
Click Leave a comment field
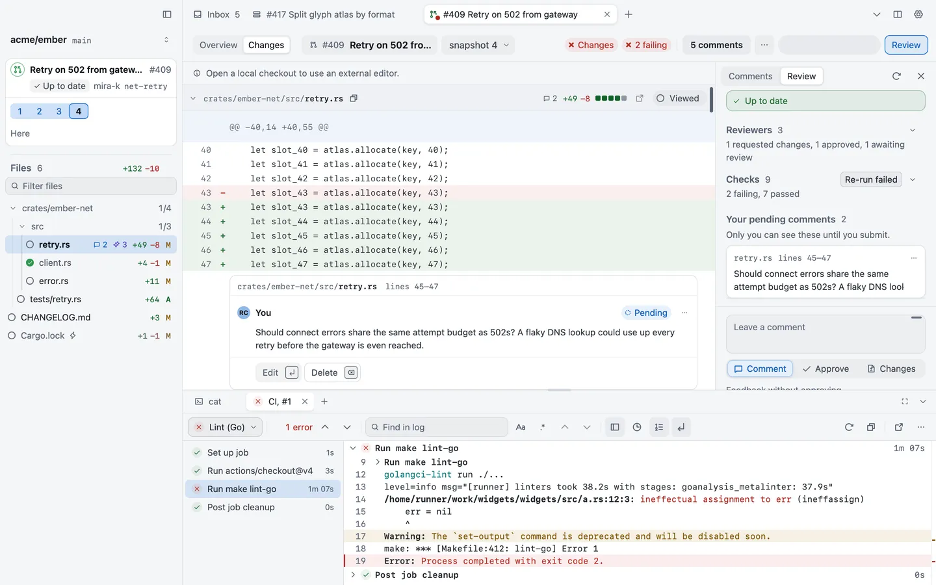pyautogui.click(x=825, y=334)
